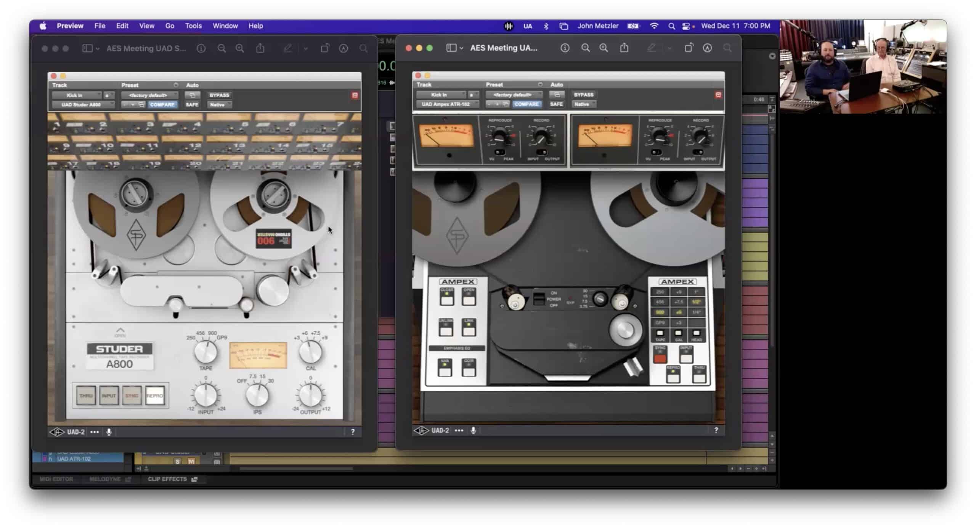976x528 pixels.
Task: Toggle REPRO button on Studer A800
Action: coord(155,396)
